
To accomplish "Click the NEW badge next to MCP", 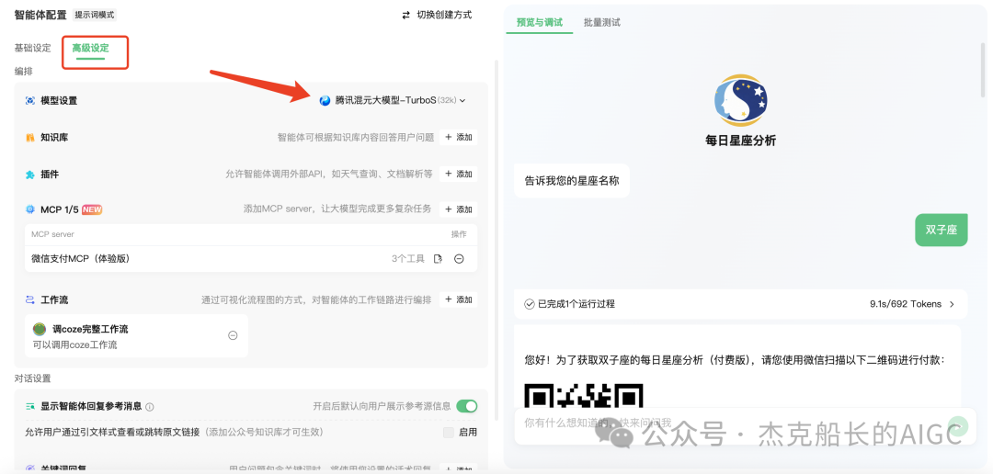I will tap(92, 209).
